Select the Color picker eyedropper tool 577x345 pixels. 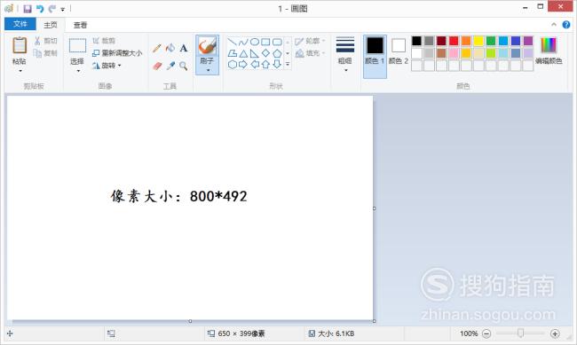point(170,67)
